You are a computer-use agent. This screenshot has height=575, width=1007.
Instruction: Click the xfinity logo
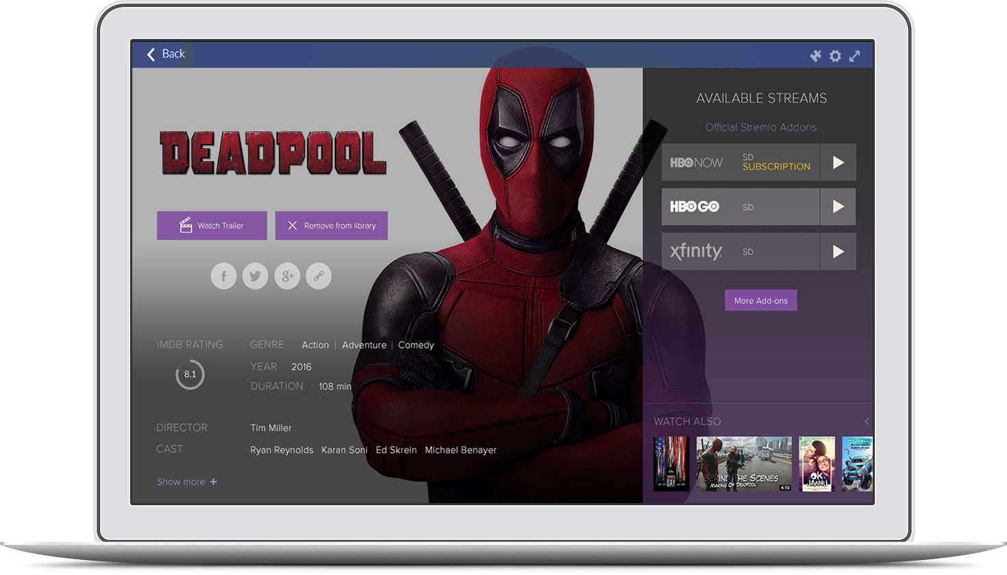point(696,251)
